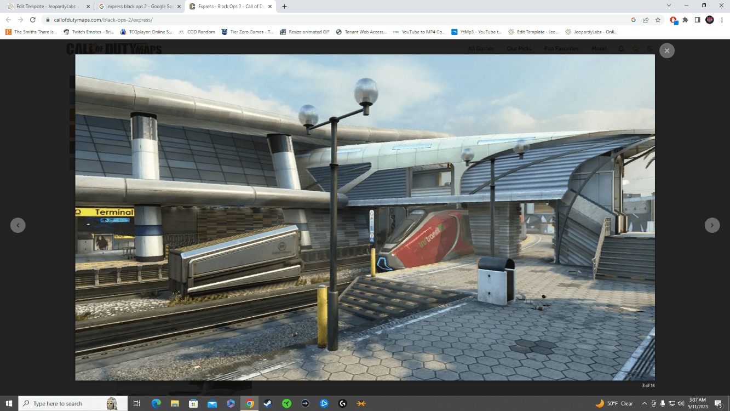Bookmark this page with the star icon

tap(658, 20)
